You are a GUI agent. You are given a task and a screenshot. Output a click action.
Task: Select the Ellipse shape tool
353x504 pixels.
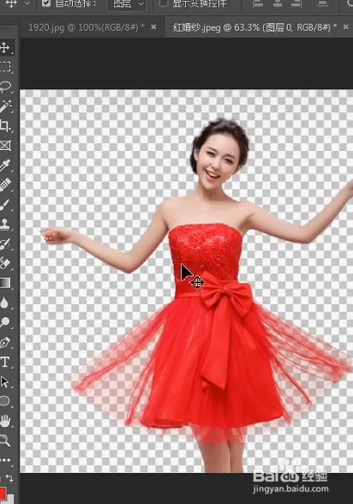point(5,401)
